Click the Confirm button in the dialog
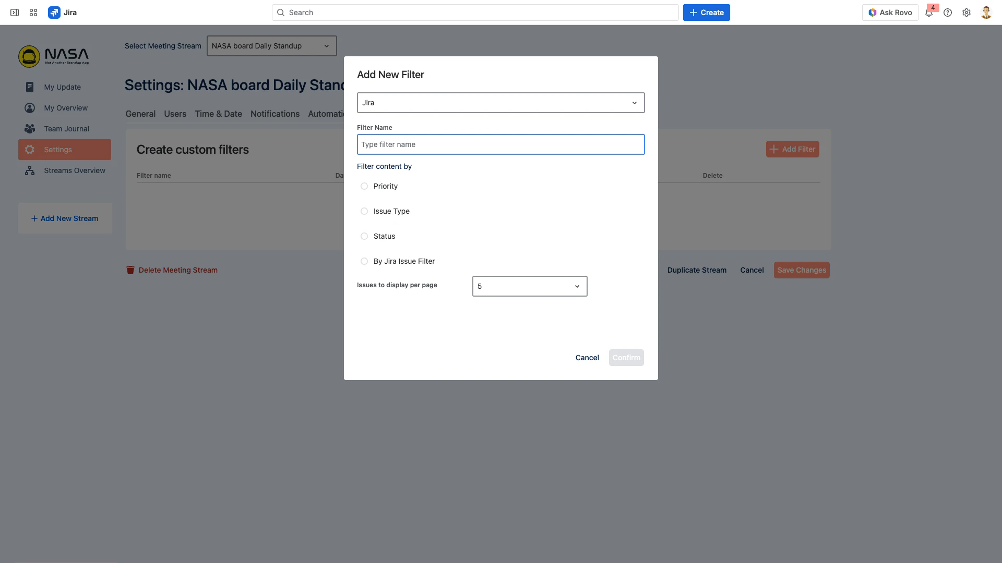 (626, 358)
